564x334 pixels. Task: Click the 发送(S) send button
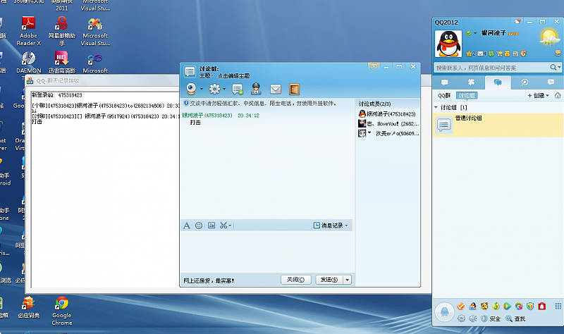[x=329, y=279]
